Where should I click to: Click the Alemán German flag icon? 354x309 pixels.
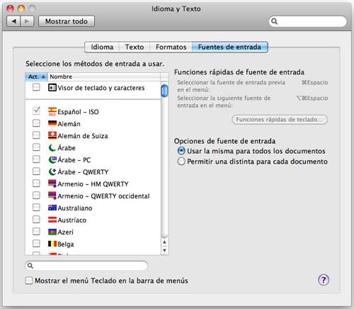pyautogui.click(x=52, y=123)
